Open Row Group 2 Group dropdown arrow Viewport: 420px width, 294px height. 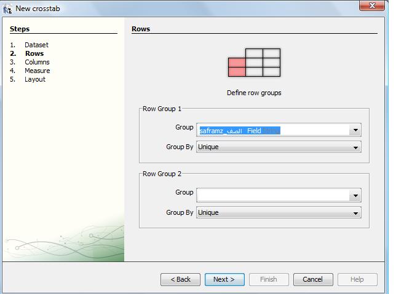[x=355, y=196]
